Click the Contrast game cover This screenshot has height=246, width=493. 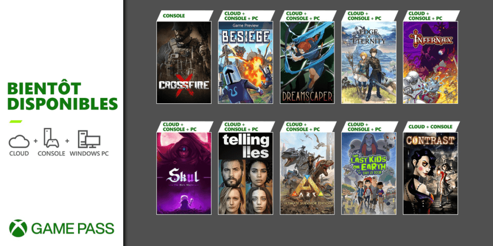coord(430,173)
